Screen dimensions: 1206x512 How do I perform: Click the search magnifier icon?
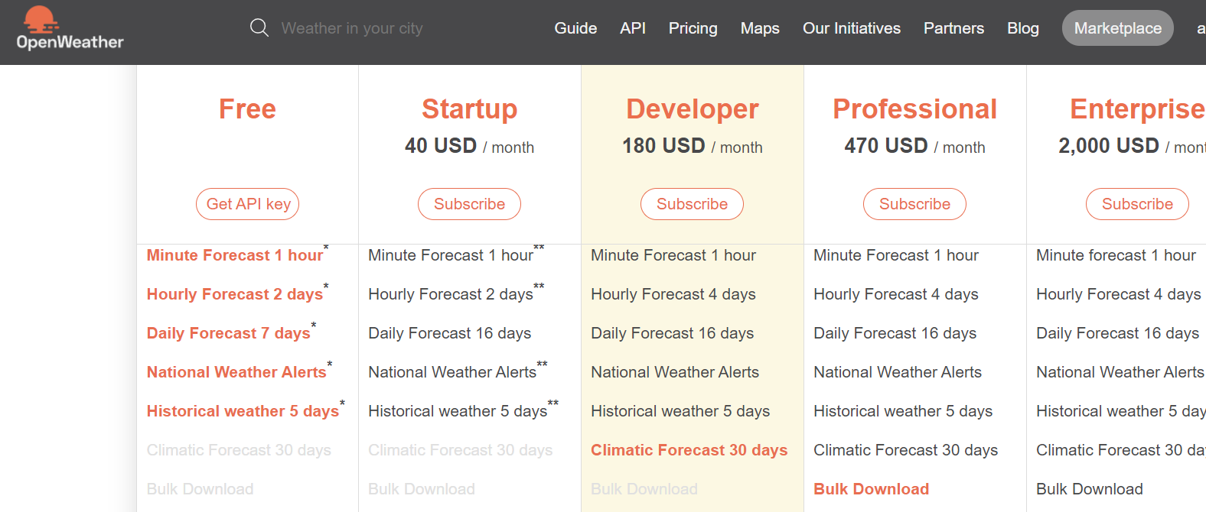[259, 28]
